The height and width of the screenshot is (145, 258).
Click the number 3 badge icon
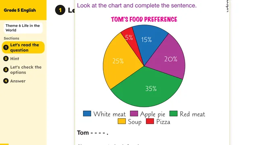6,70
